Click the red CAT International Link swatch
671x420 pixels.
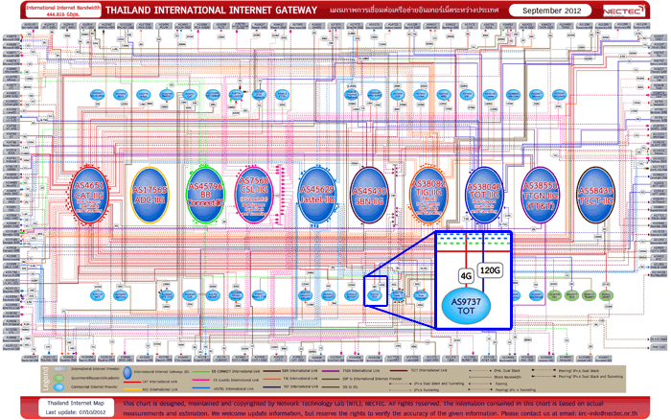132,381
